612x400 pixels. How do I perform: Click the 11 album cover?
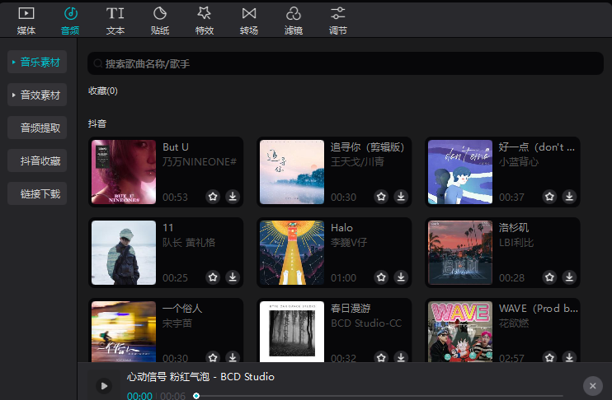click(x=124, y=253)
